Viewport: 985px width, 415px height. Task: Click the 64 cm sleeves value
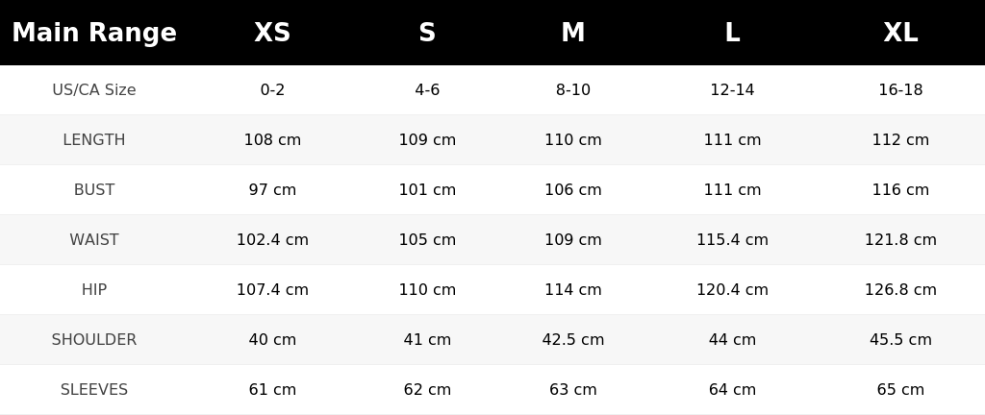732,390
